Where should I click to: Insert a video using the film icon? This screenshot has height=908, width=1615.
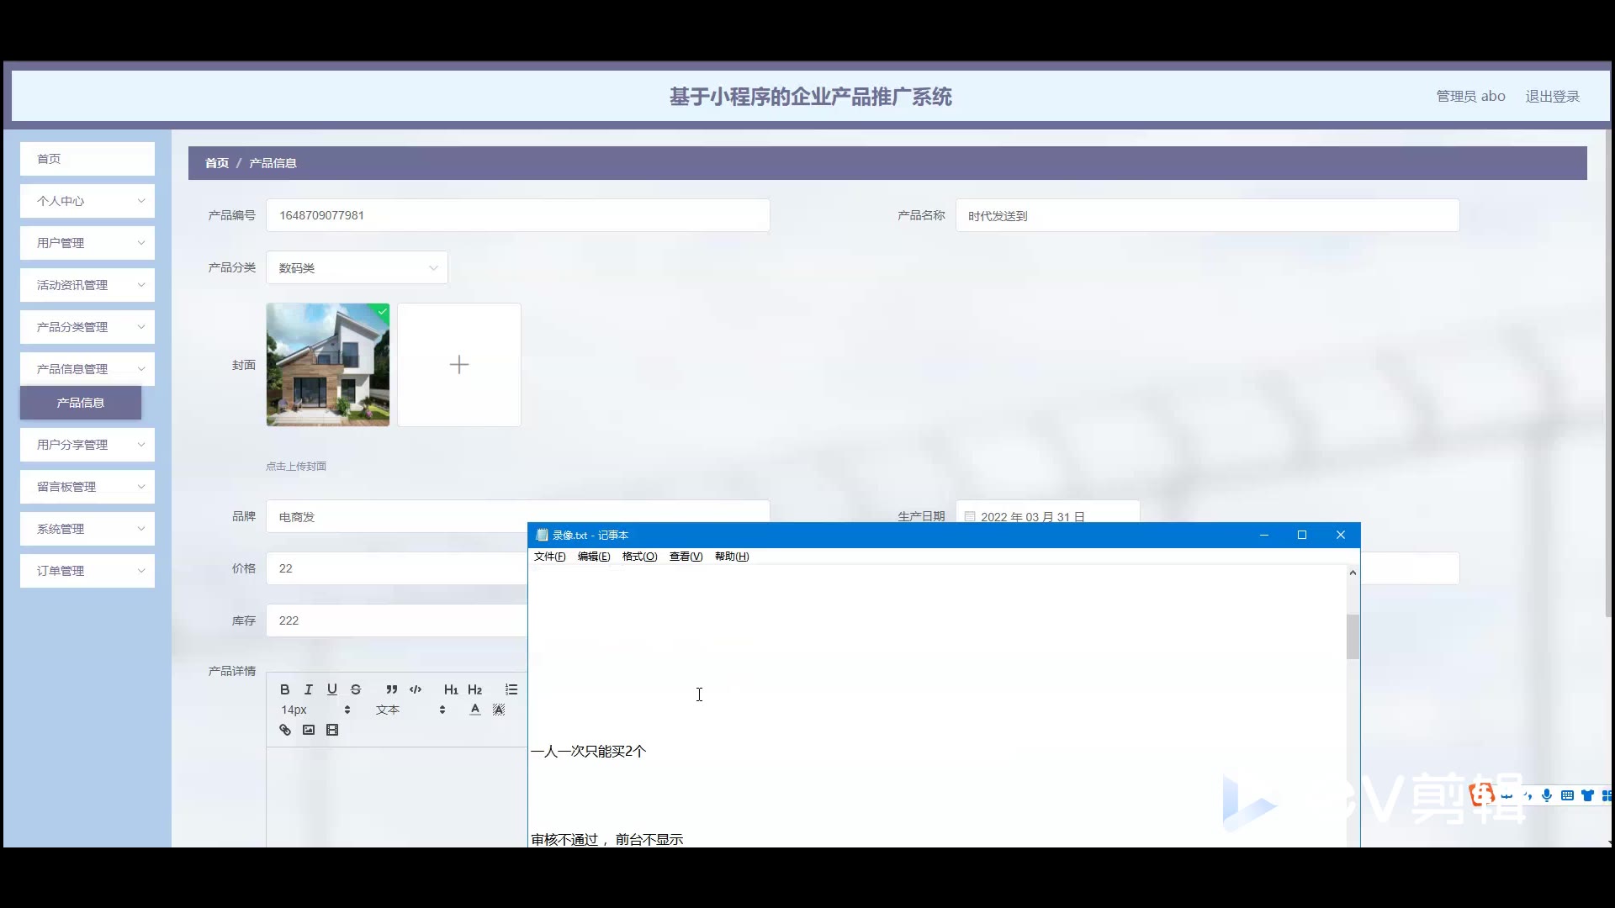pos(332,730)
